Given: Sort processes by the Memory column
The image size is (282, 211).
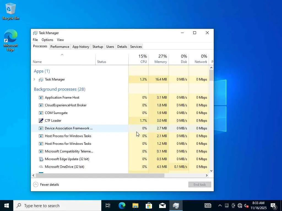Looking at the screenshot, I should coord(159,59).
